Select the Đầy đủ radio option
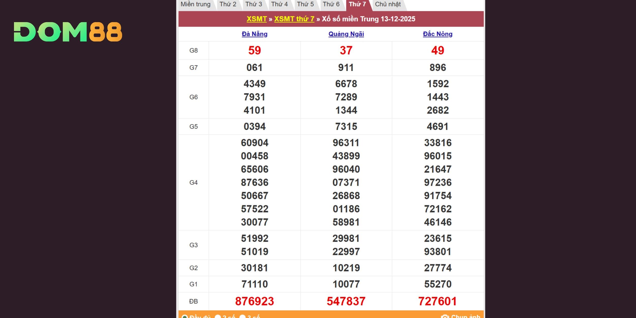Screen dimensions: 636x318 tap(185, 317)
